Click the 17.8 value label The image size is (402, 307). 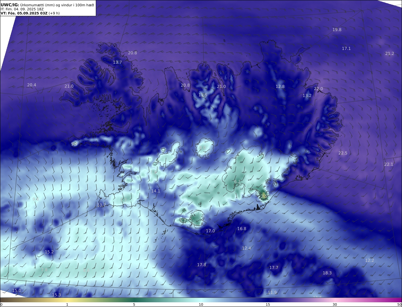pyautogui.click(x=202, y=265)
